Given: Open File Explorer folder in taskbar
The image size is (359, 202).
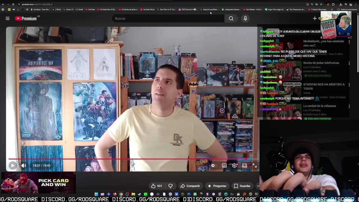Looking at the screenshot, I should coord(133,194).
